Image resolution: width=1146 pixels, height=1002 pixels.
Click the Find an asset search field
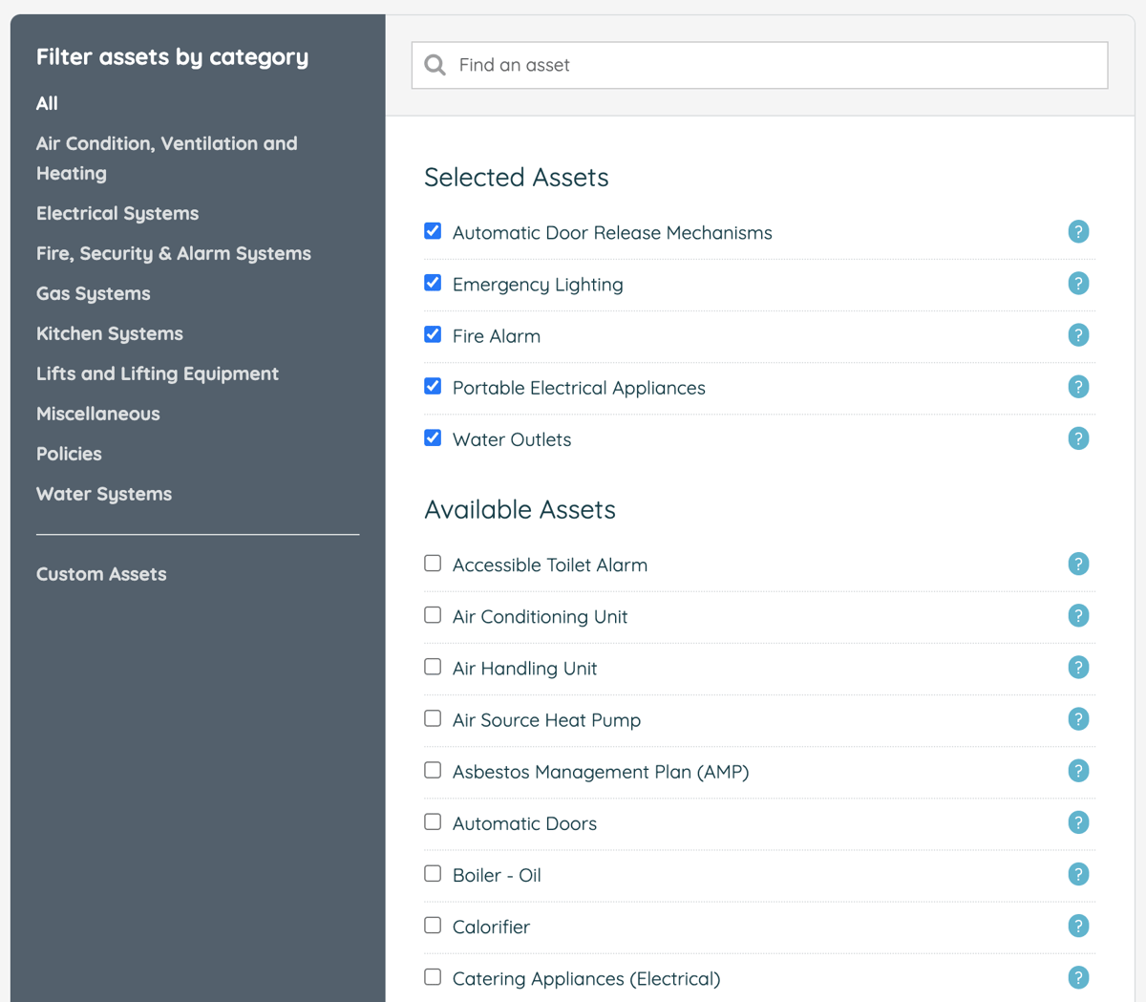coord(668,64)
